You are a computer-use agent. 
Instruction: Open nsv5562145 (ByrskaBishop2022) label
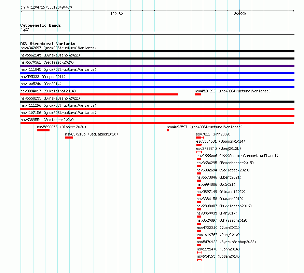pos(50,55)
